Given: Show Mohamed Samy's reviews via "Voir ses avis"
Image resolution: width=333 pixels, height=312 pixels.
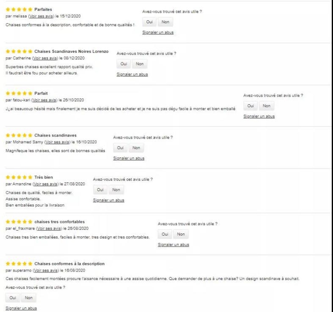Looking at the screenshot, I should pos(57,142).
